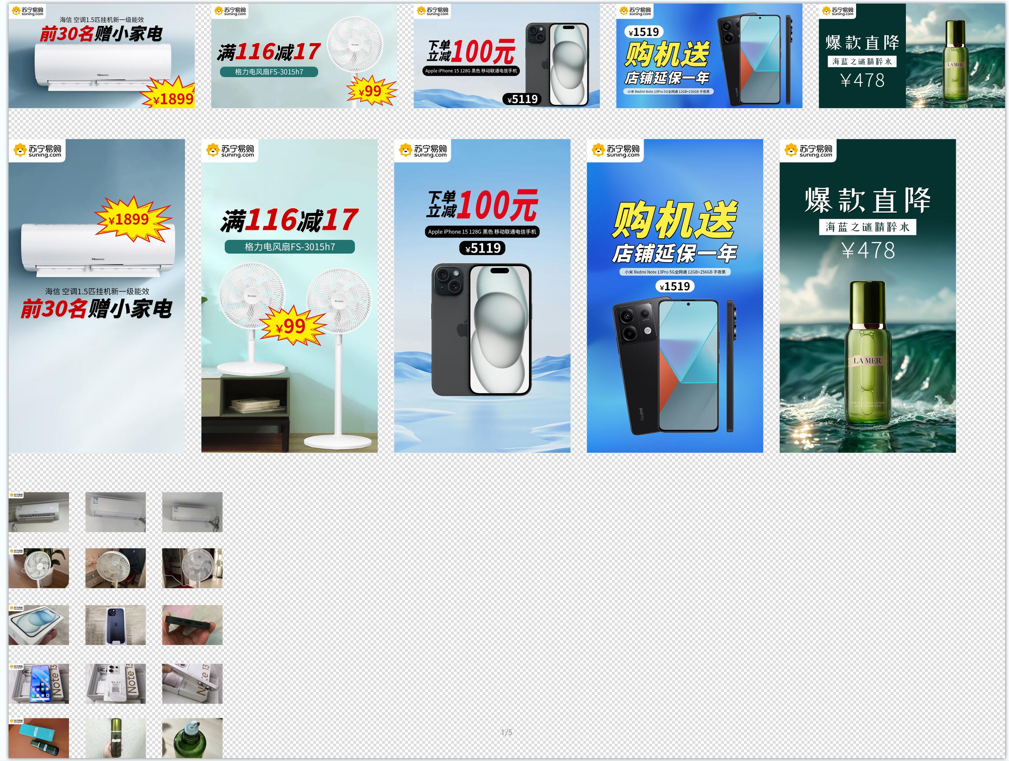Screen dimensions: 1009x761
Task: Click Suning logo on horizontal La Mer banner
Action: pyautogui.click(x=838, y=11)
